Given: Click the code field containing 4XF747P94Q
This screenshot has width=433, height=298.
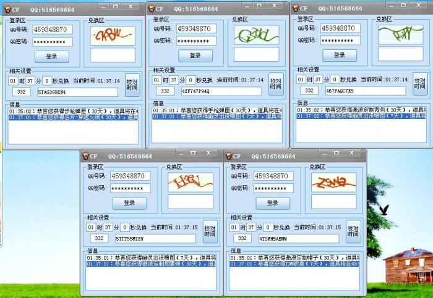Looking at the screenshot, I should (x=221, y=91).
